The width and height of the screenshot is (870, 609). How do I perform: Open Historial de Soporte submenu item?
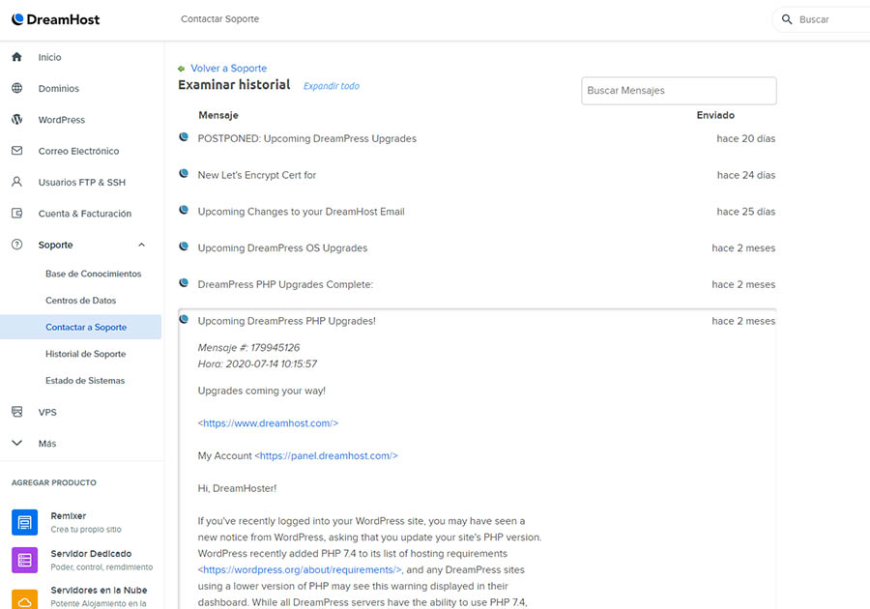click(x=85, y=354)
